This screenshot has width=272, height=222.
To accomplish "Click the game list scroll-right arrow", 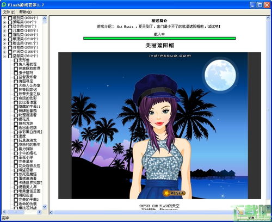I will pos(39,212).
